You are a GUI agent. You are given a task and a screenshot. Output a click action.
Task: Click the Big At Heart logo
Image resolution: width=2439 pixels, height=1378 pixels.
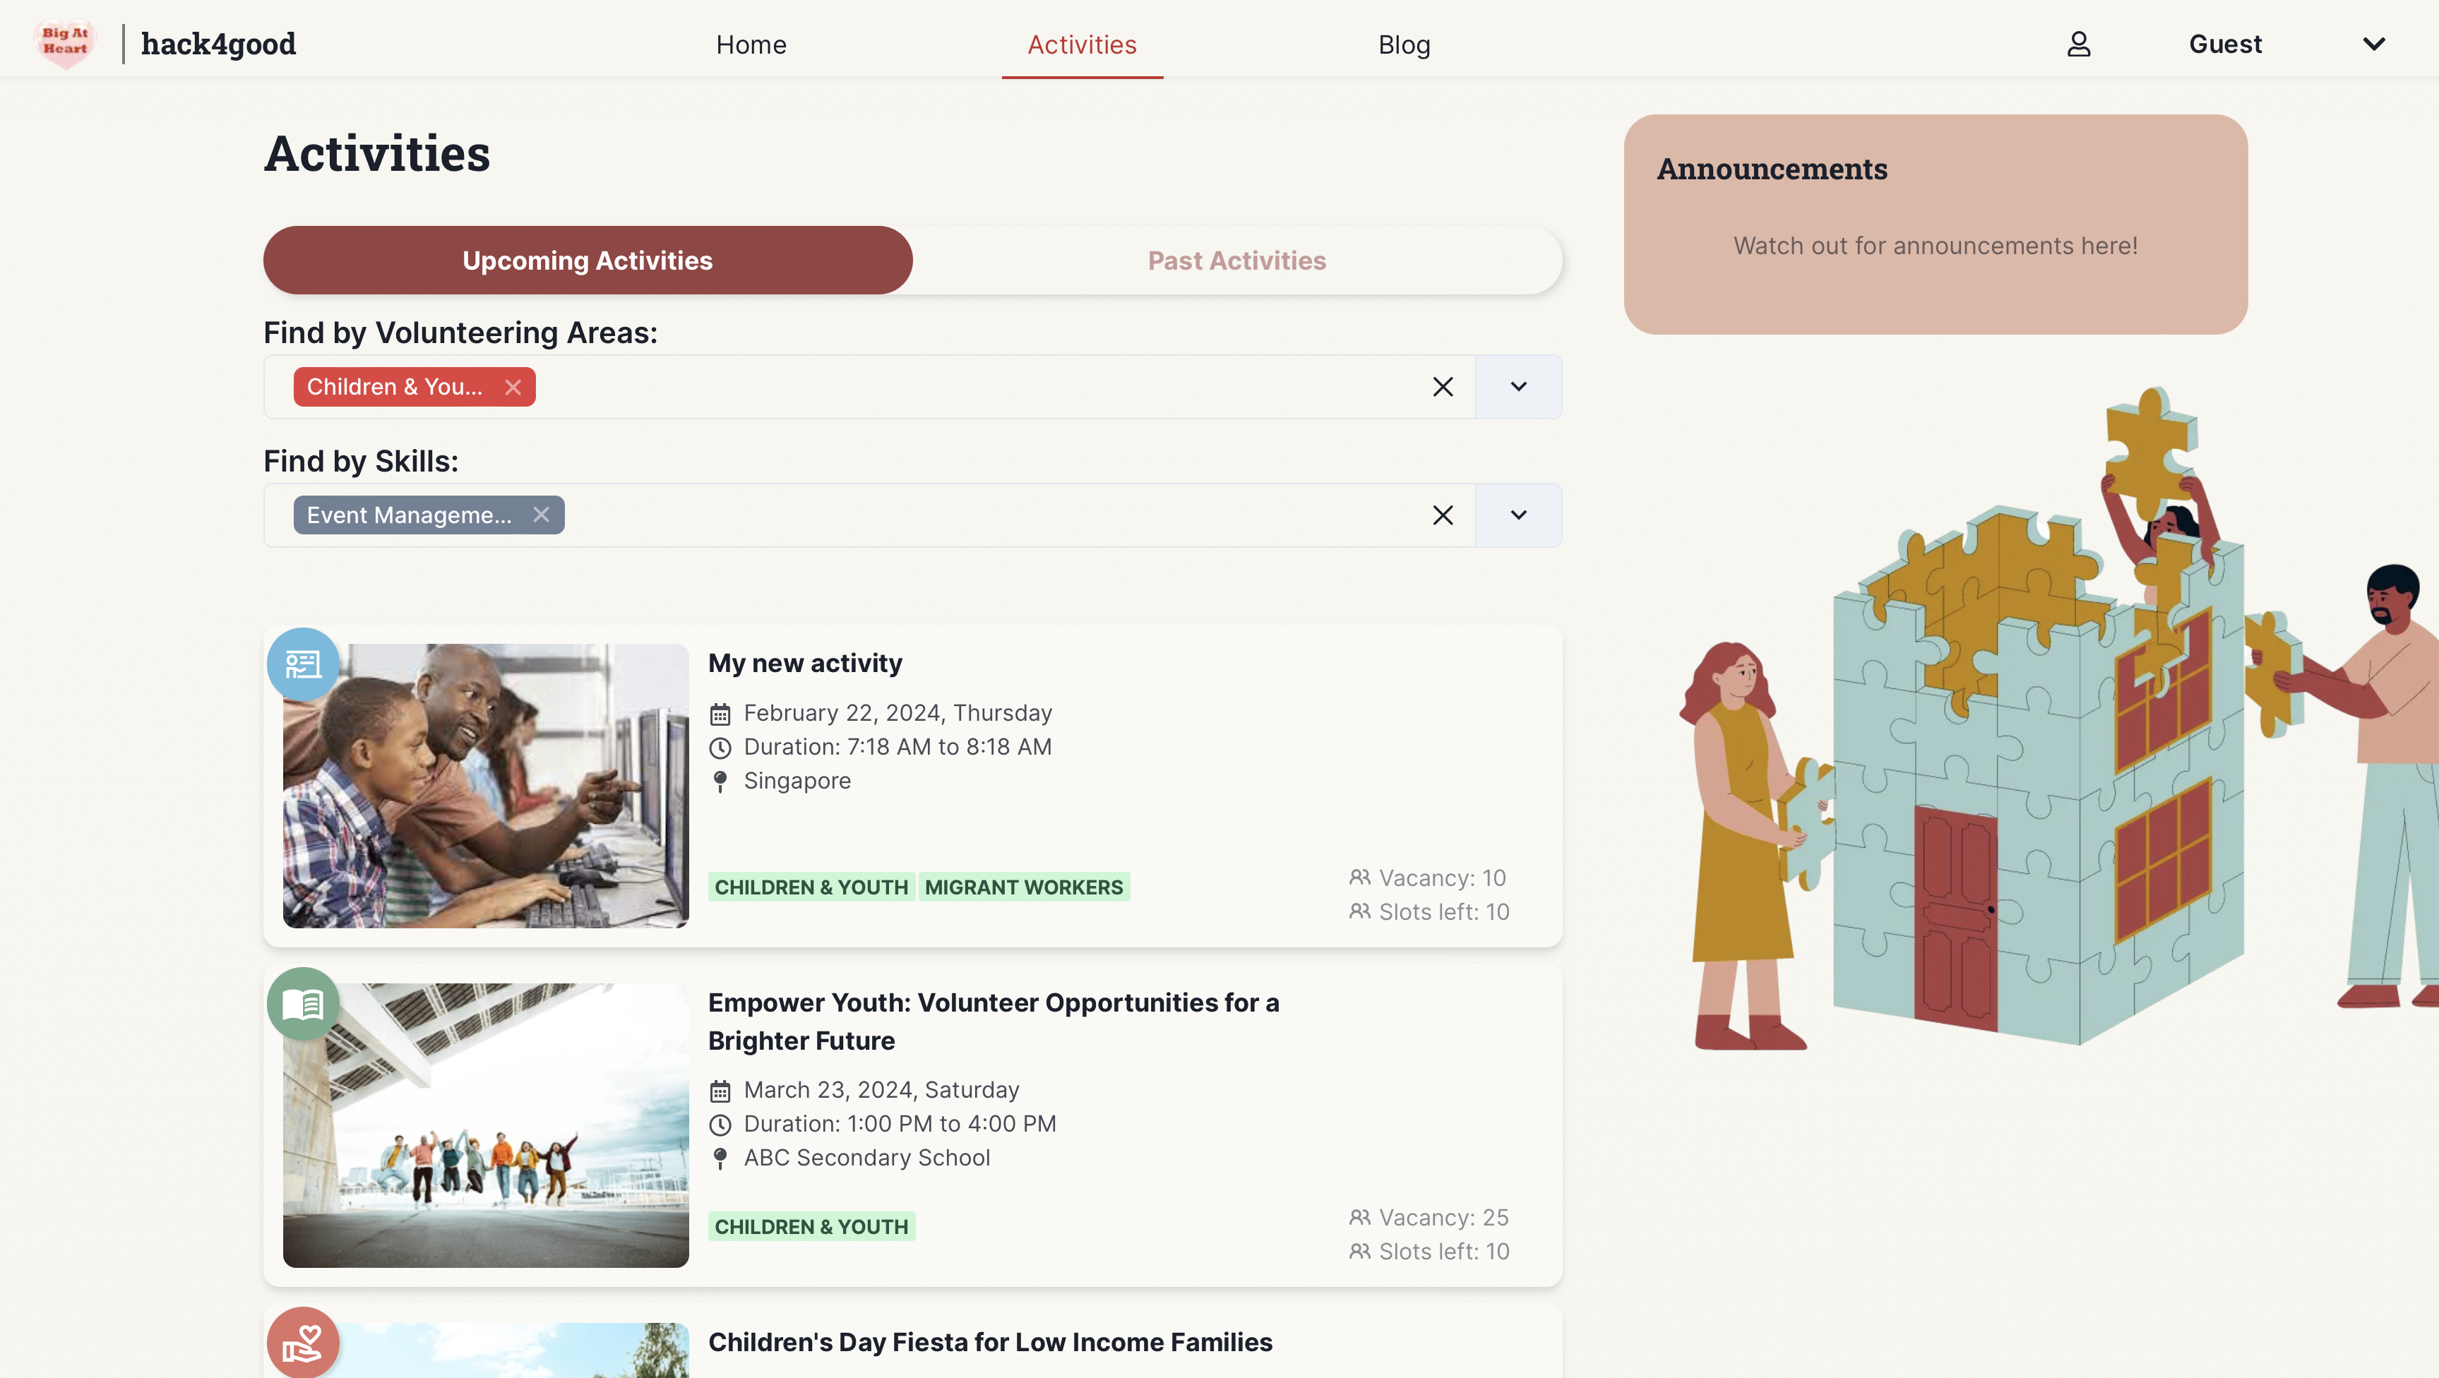pos(66,44)
